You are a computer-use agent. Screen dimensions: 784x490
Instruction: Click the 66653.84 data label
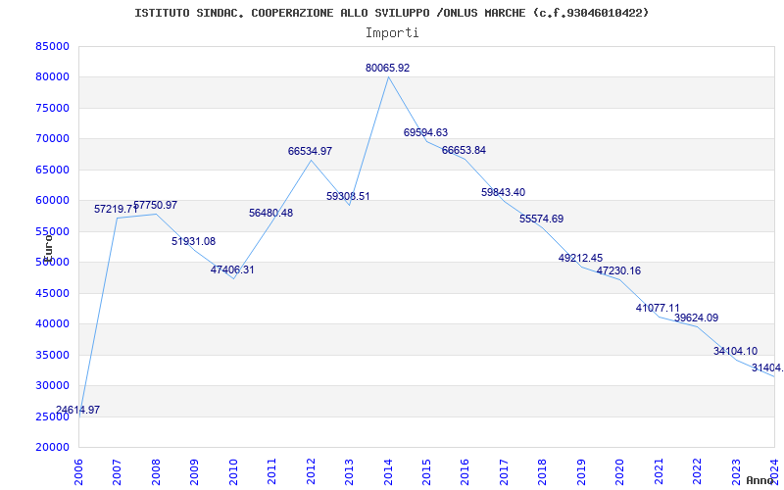[464, 151]
